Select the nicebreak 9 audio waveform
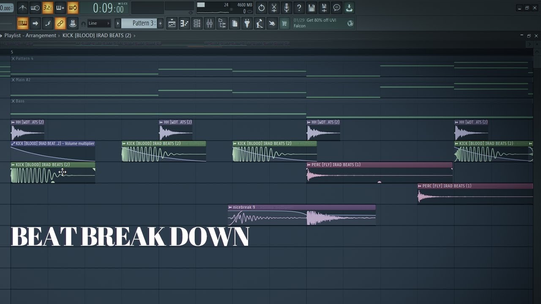Screen dimensions: 541x304 [302, 218]
